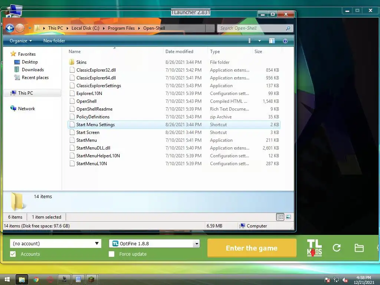Open the taskbar clock 4:58 PM

(364, 280)
